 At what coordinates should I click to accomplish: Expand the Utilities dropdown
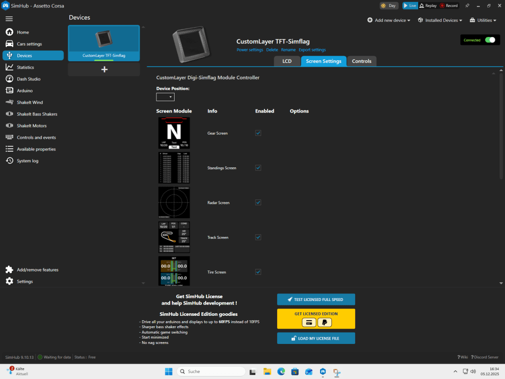click(x=480, y=20)
